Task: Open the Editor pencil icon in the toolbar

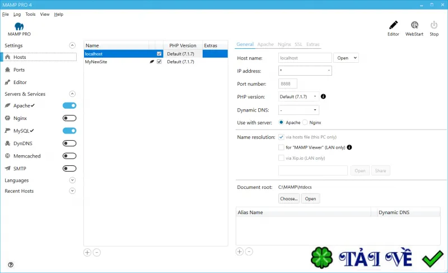Action: coord(393,25)
